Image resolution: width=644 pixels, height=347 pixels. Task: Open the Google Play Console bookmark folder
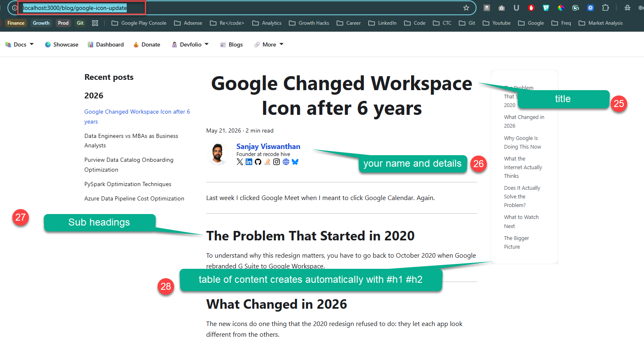[x=139, y=23]
